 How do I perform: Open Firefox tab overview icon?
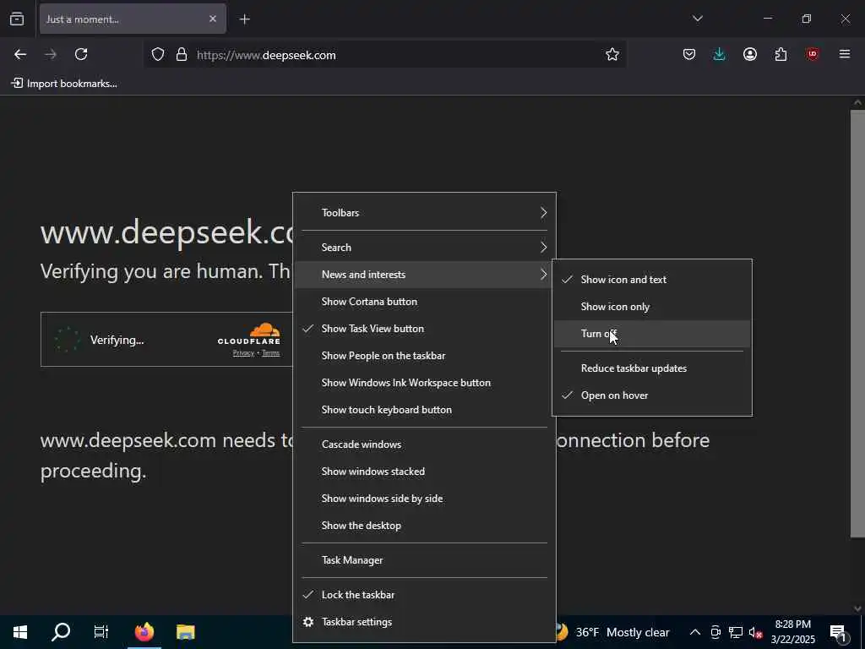click(17, 19)
